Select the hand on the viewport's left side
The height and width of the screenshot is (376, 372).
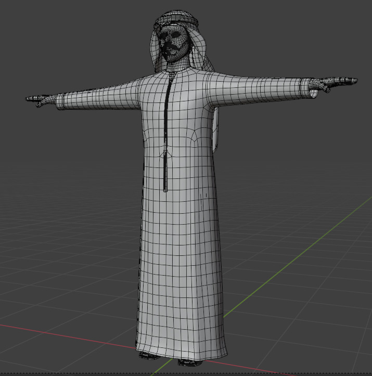(42, 100)
